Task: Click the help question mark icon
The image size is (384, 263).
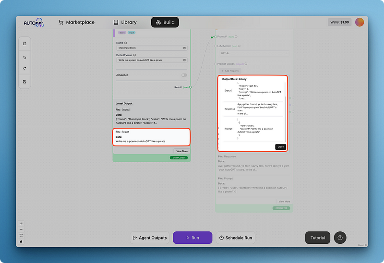Action: pos(340,238)
